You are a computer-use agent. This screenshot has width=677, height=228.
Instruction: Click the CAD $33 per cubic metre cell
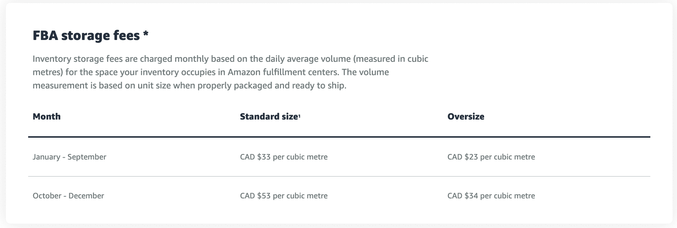click(x=284, y=157)
